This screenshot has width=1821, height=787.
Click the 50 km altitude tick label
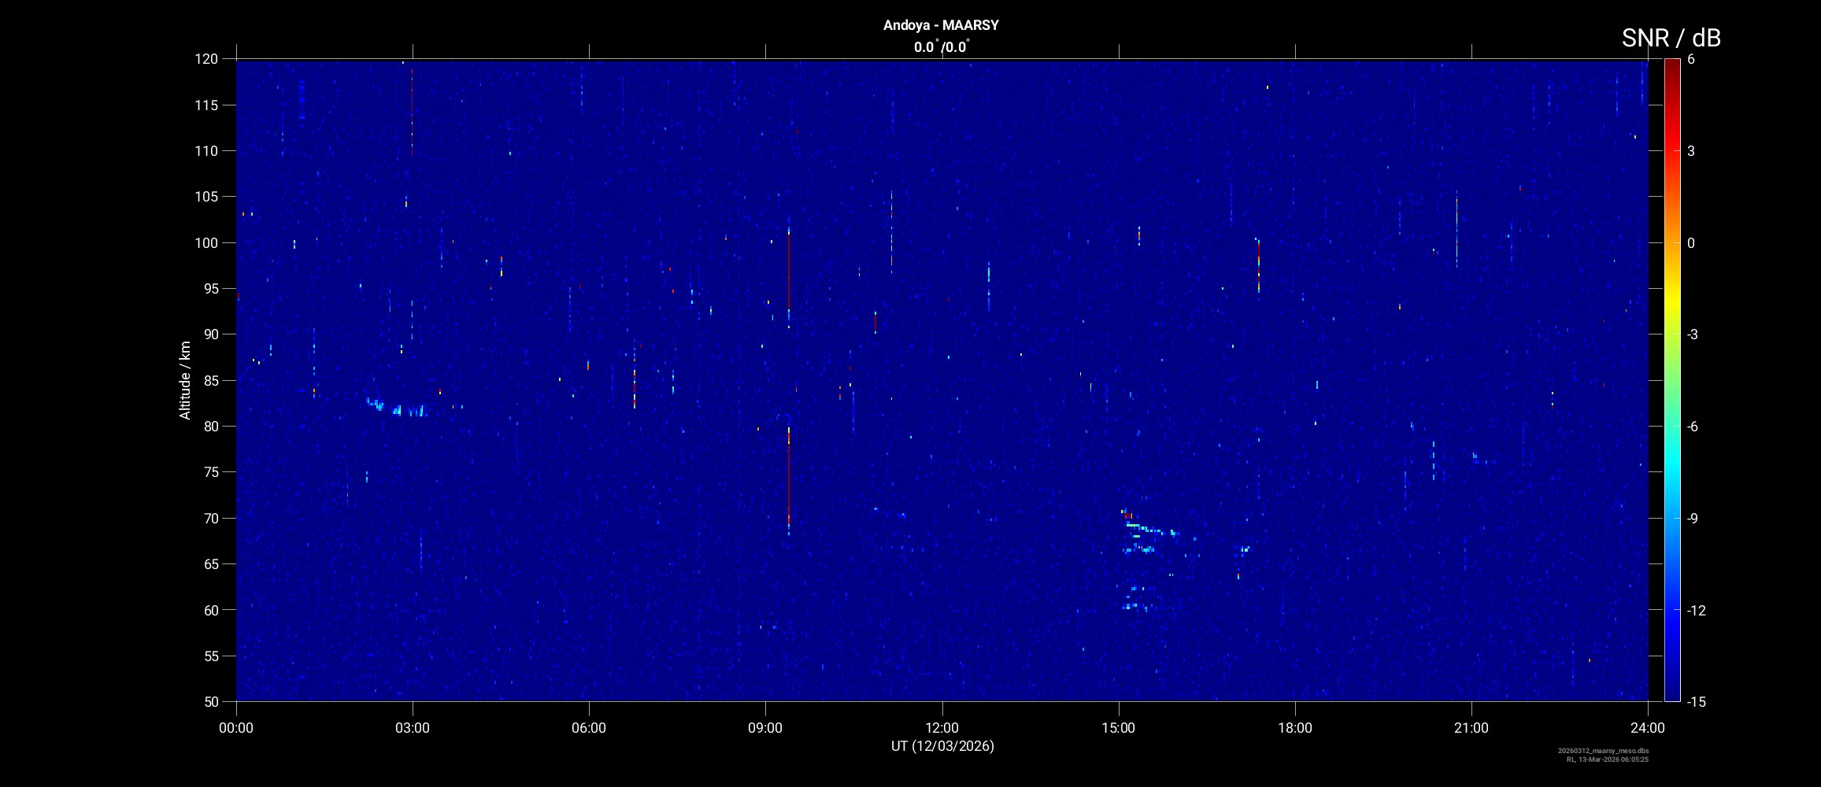[x=209, y=702]
